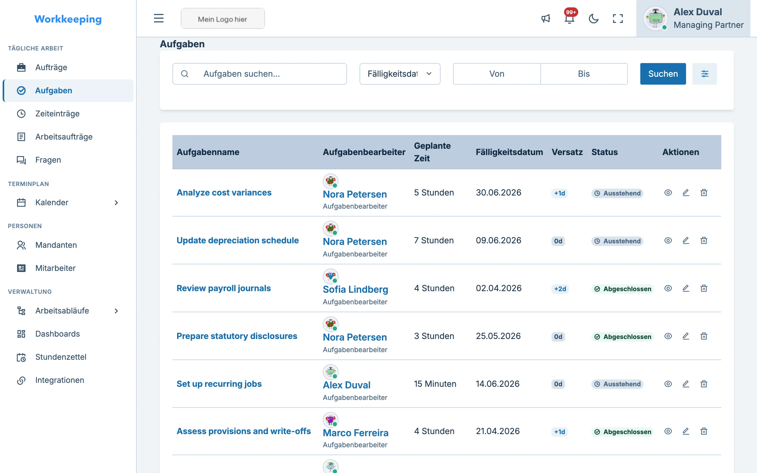Open Integrationen in the sidebar
757x473 pixels.
click(68, 380)
